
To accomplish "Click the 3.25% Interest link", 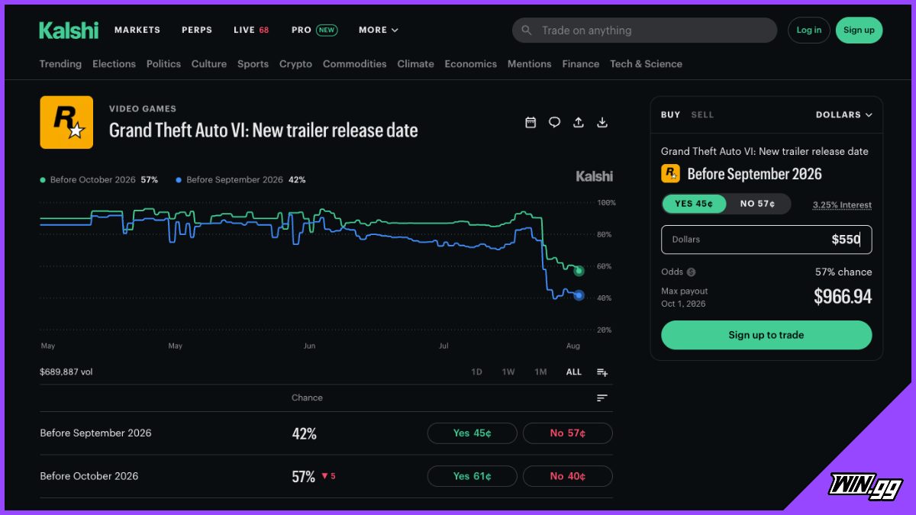I will pyautogui.click(x=842, y=205).
